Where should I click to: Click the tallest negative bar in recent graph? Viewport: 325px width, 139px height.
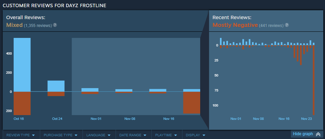pos(314,80)
